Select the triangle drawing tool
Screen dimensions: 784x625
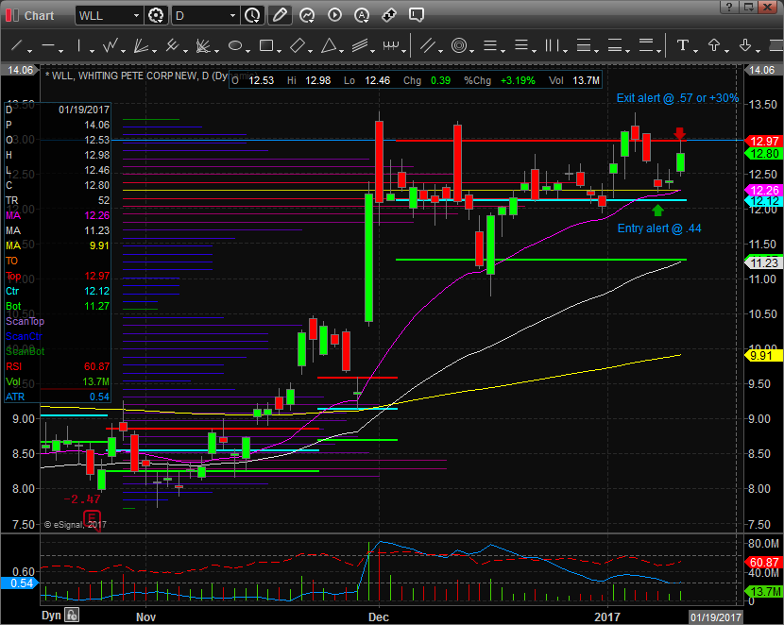329,46
